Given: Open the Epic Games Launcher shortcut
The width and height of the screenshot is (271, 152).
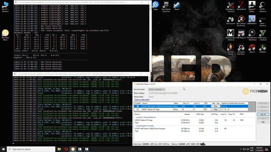Looking at the screenshot, I should 166,7.
